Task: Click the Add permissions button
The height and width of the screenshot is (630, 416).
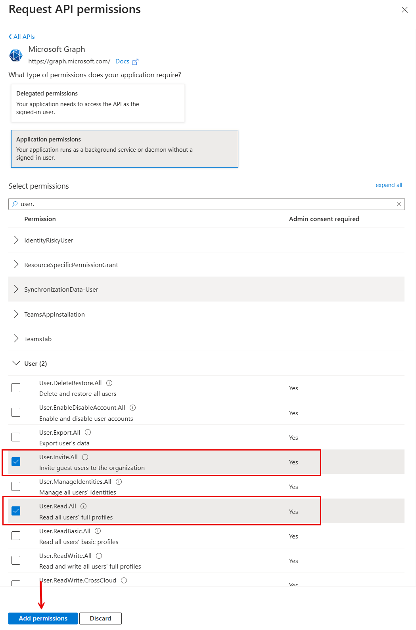Action: point(42,618)
